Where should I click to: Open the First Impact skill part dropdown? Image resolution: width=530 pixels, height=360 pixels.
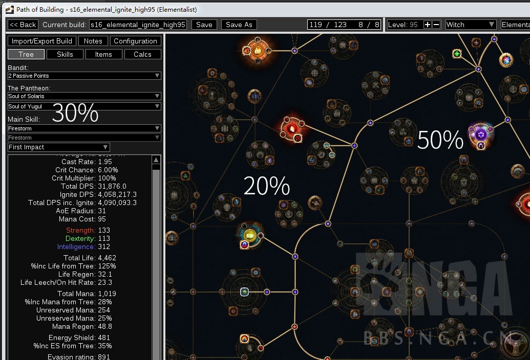[59, 147]
